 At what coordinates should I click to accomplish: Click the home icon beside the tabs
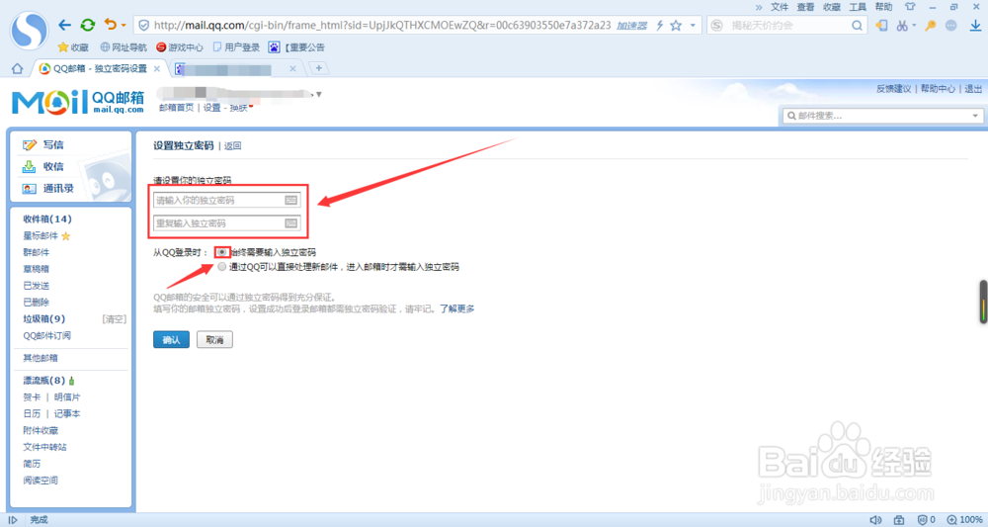coord(17,68)
